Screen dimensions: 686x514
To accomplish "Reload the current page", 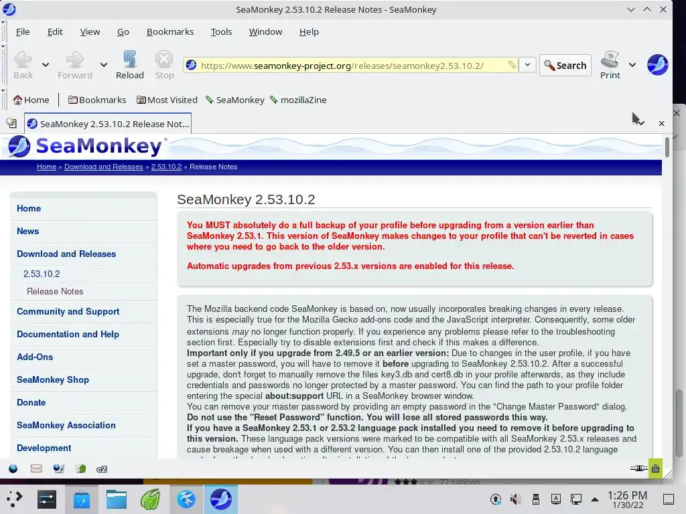I will 129,65.
